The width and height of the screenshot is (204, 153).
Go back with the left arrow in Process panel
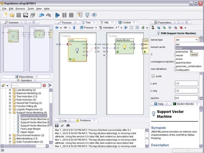pyautogui.click(x=57, y=28)
